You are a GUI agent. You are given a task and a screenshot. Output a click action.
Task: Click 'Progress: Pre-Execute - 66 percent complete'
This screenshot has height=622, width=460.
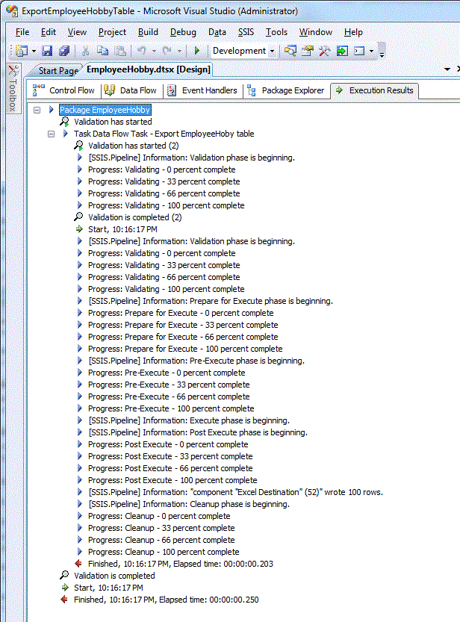pyautogui.click(x=169, y=396)
